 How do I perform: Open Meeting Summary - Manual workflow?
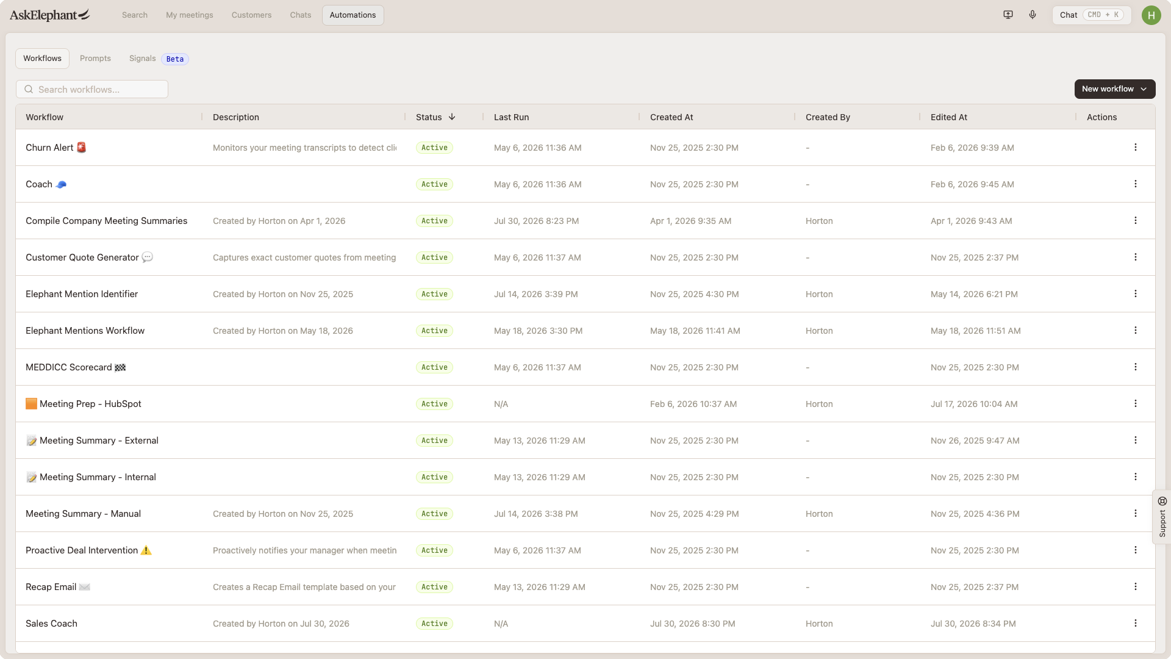83,514
